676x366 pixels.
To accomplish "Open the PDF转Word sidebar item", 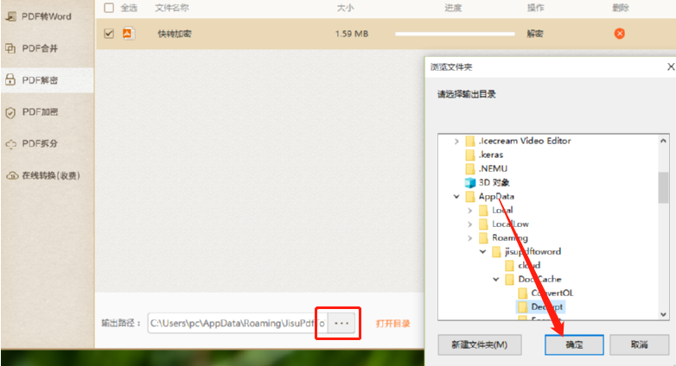I will pyautogui.click(x=47, y=16).
